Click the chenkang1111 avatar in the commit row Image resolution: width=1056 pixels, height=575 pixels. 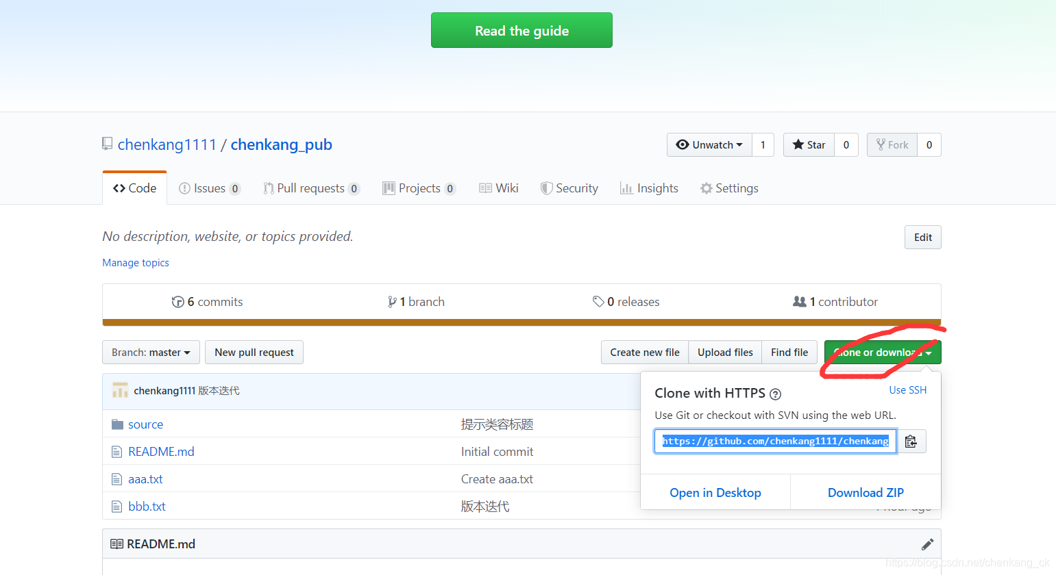tap(120, 390)
